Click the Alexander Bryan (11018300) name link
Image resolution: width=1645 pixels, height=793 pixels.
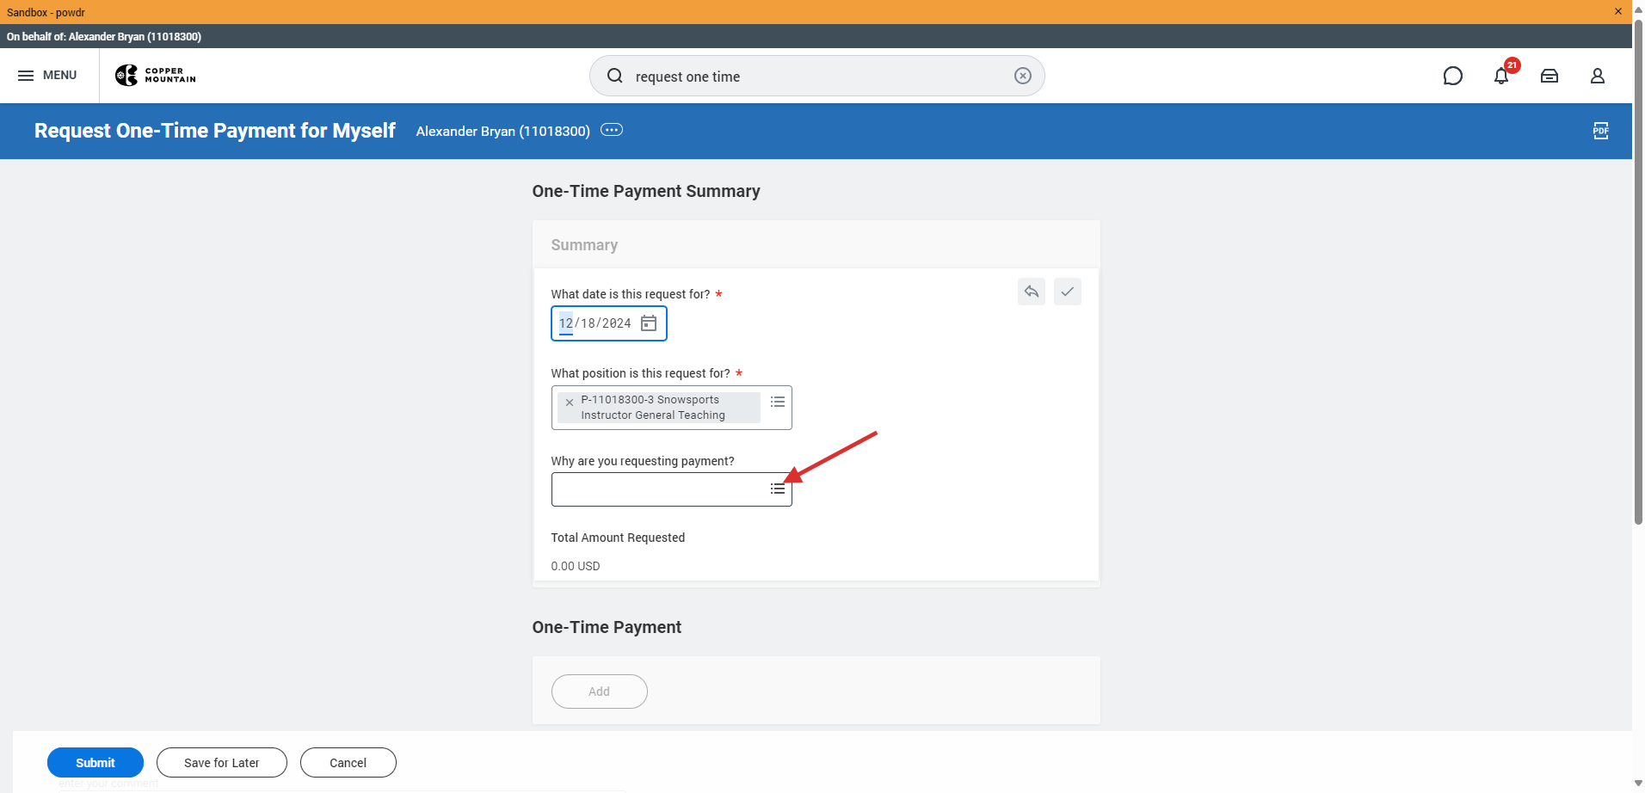pos(503,131)
